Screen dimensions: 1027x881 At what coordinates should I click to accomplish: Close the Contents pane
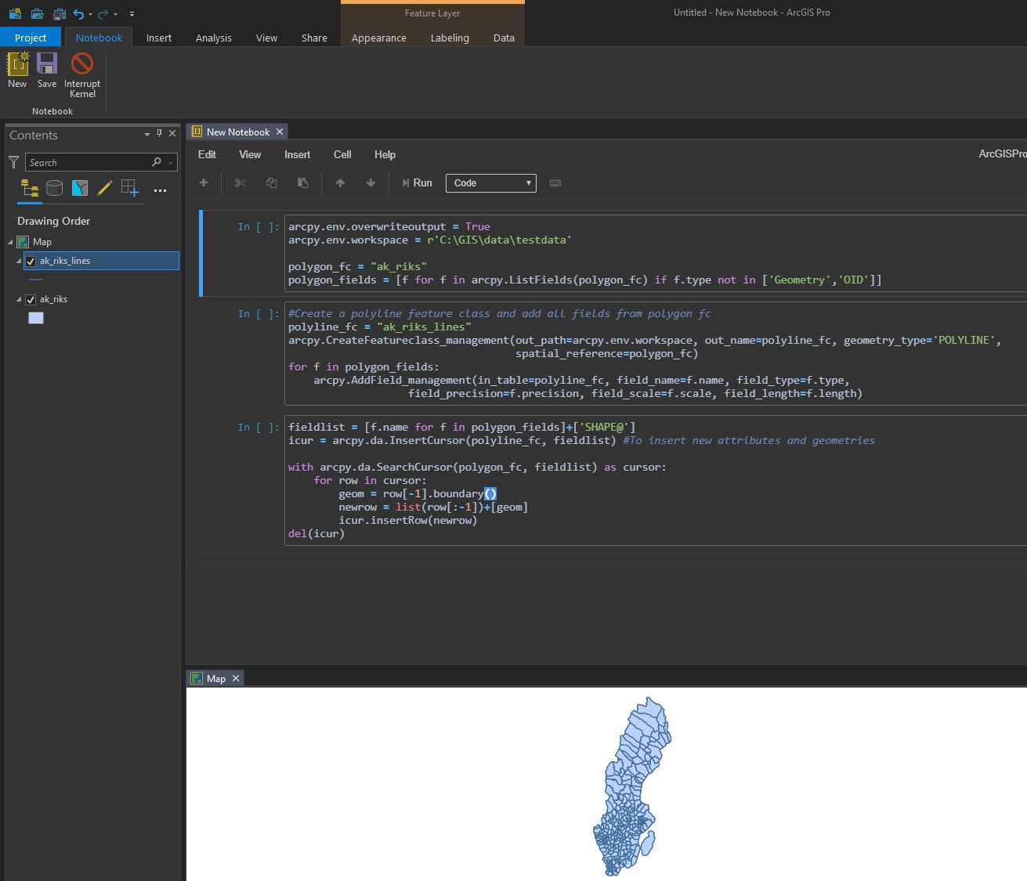[x=172, y=134]
